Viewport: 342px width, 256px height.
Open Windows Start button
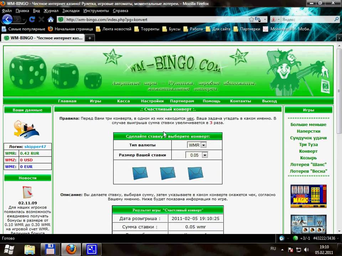point(9,250)
